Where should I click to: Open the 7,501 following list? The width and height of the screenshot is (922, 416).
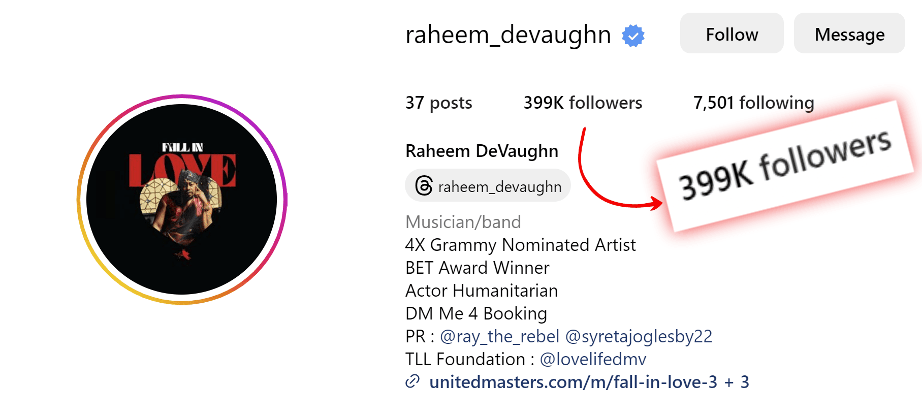point(754,103)
